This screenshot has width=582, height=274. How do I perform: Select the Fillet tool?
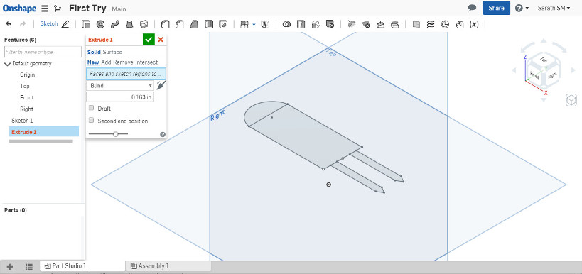165,24
